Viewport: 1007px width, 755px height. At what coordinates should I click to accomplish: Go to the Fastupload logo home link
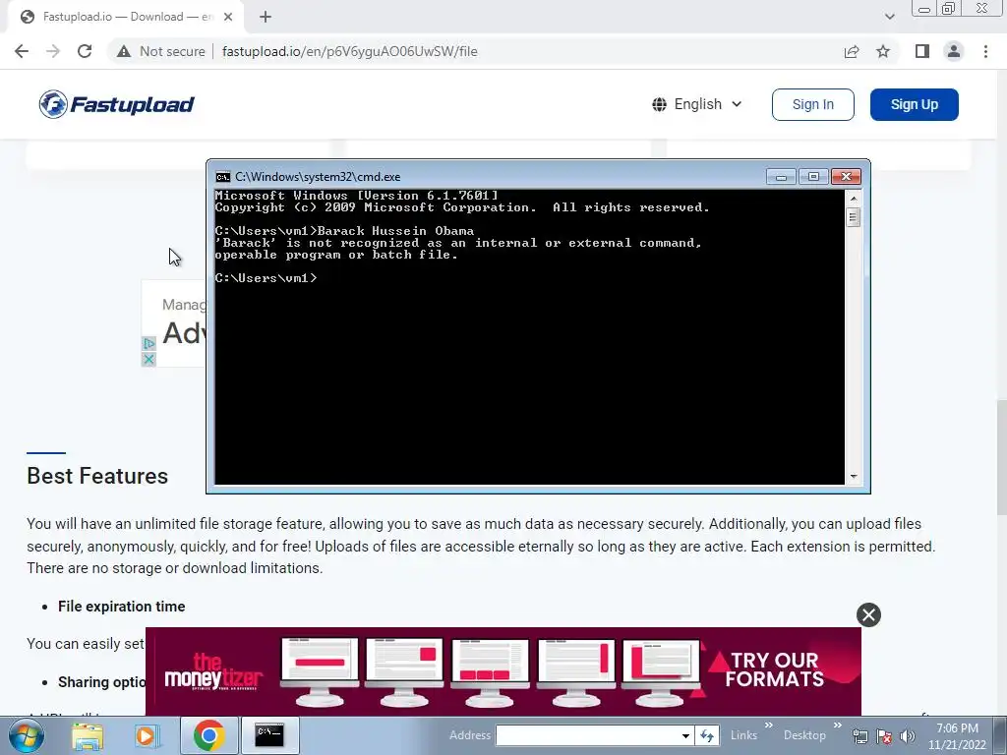coord(116,104)
